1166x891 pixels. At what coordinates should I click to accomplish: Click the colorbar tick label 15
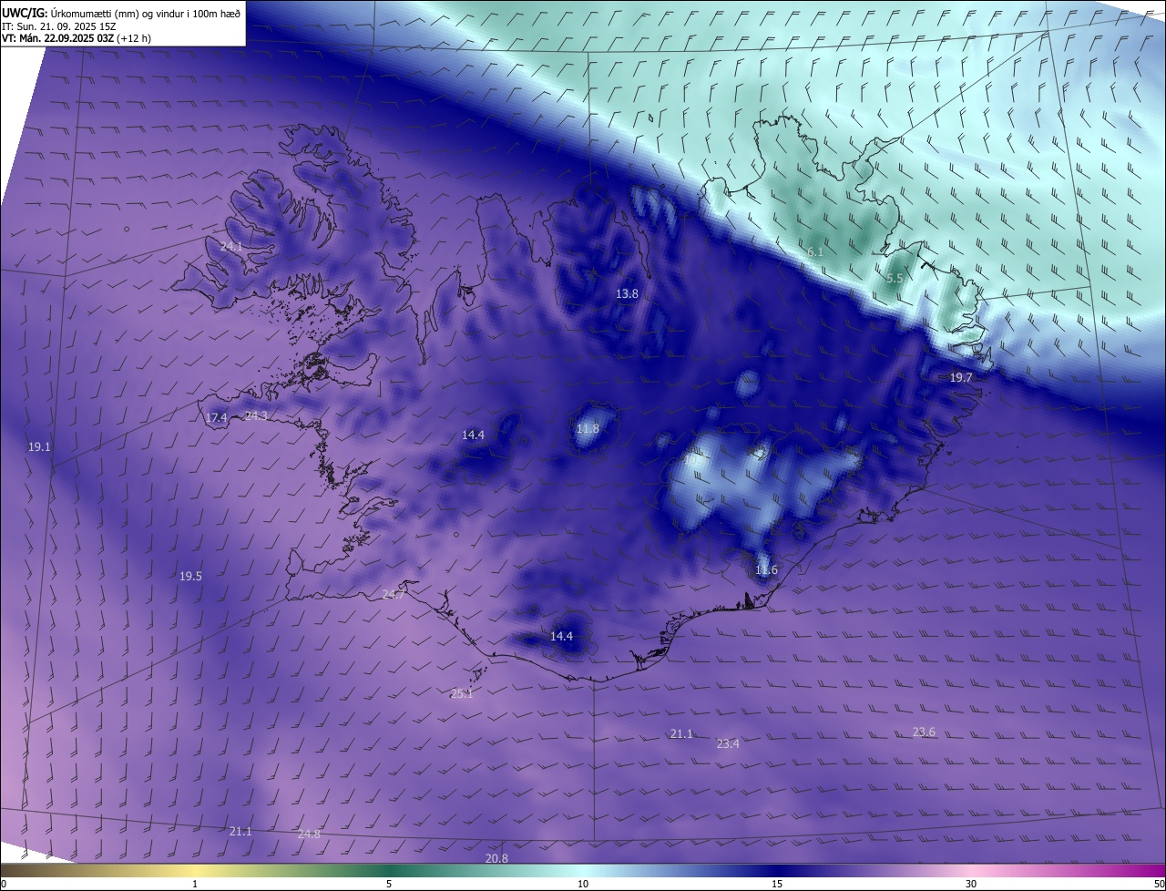777,884
